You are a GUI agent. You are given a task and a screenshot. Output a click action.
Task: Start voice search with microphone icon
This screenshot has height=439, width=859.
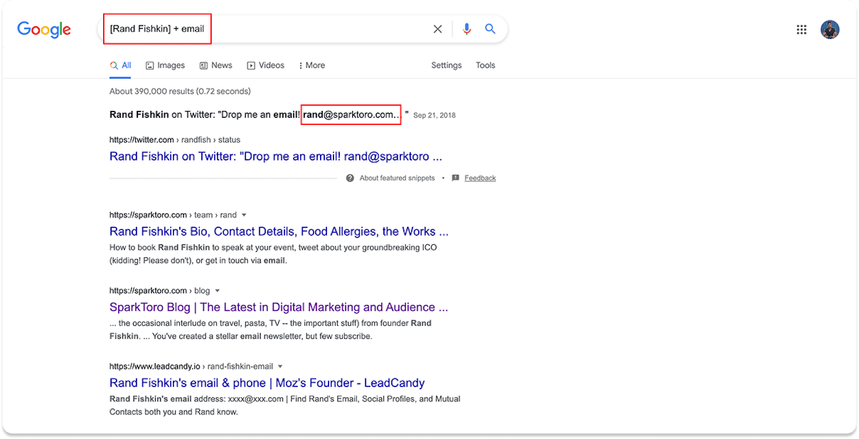tap(467, 29)
